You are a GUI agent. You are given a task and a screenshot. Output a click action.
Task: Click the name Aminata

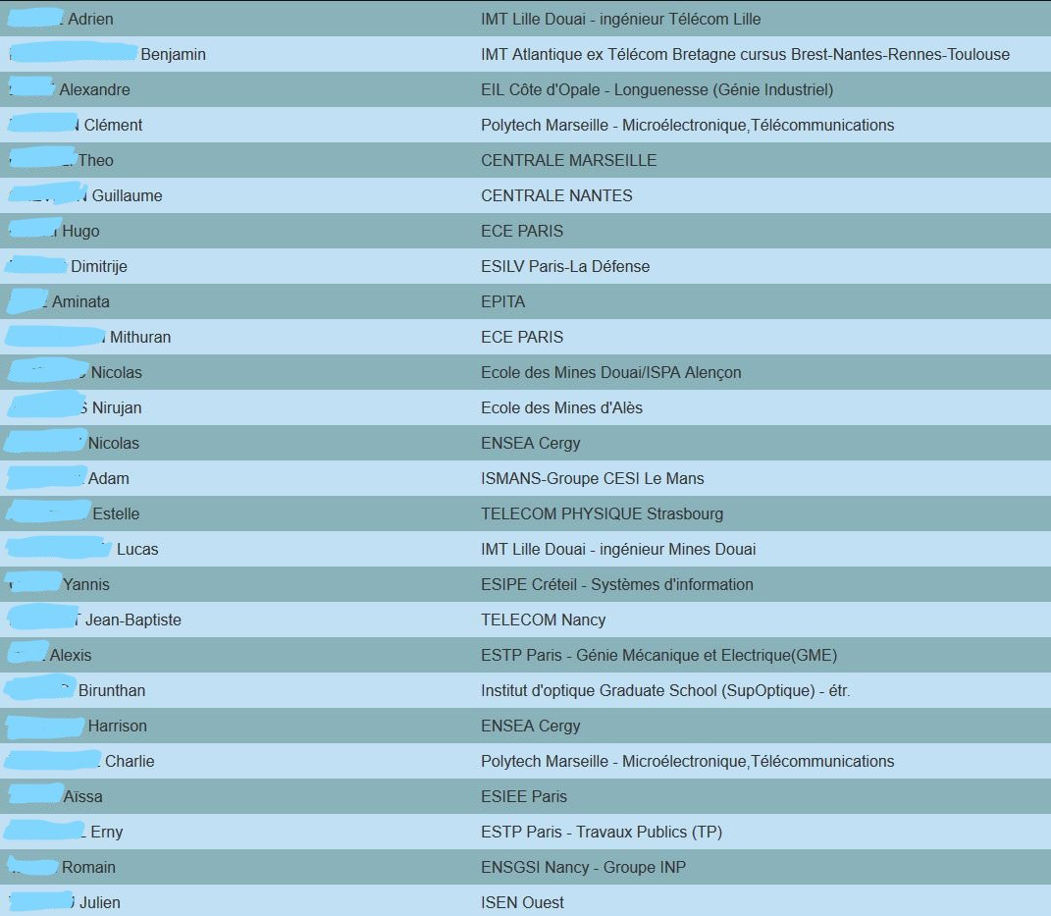point(81,301)
